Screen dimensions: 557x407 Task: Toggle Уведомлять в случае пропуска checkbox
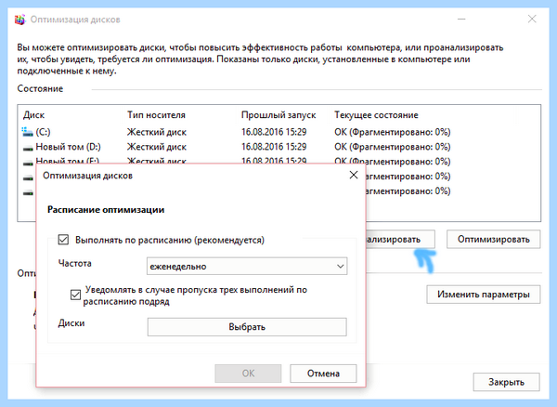75,295
